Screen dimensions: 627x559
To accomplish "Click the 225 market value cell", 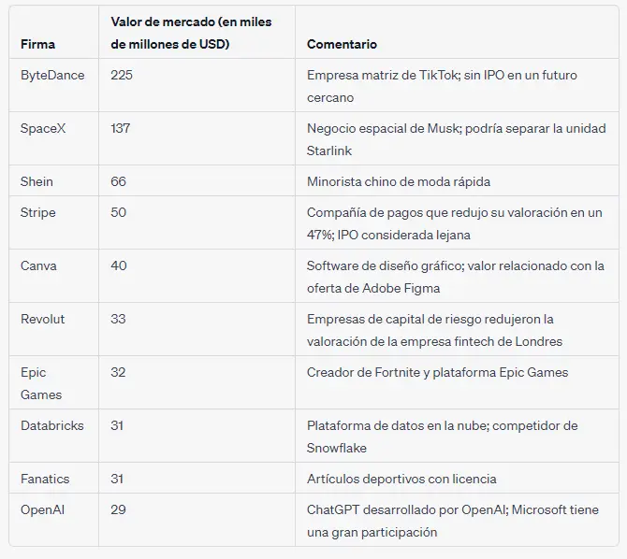I will click(122, 75).
